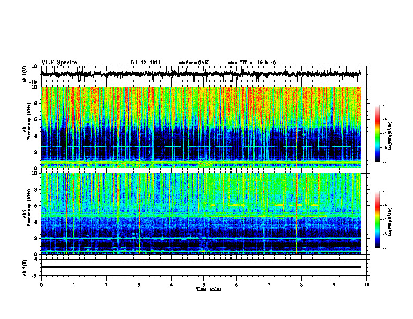Click the "-3" label on ch.2 color bar
Screen dimensions: 413x319
(385, 191)
